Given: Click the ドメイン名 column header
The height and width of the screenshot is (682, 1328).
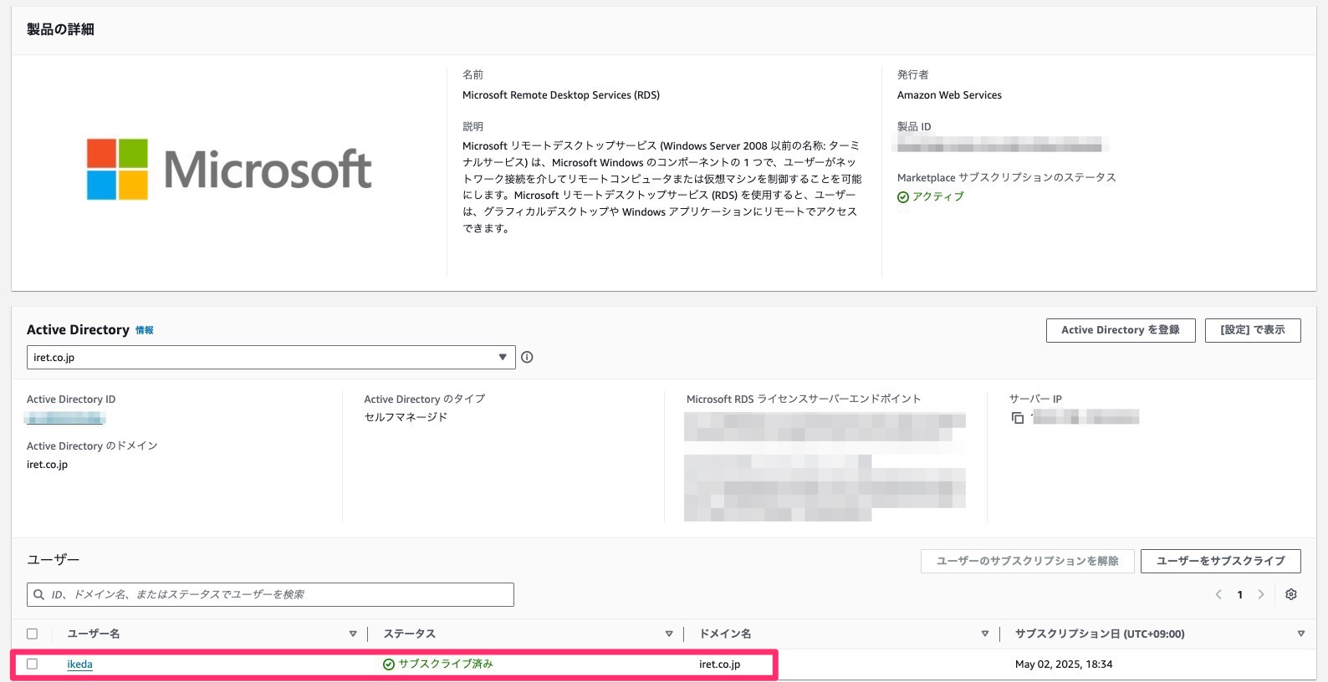Looking at the screenshot, I should (x=725, y=634).
